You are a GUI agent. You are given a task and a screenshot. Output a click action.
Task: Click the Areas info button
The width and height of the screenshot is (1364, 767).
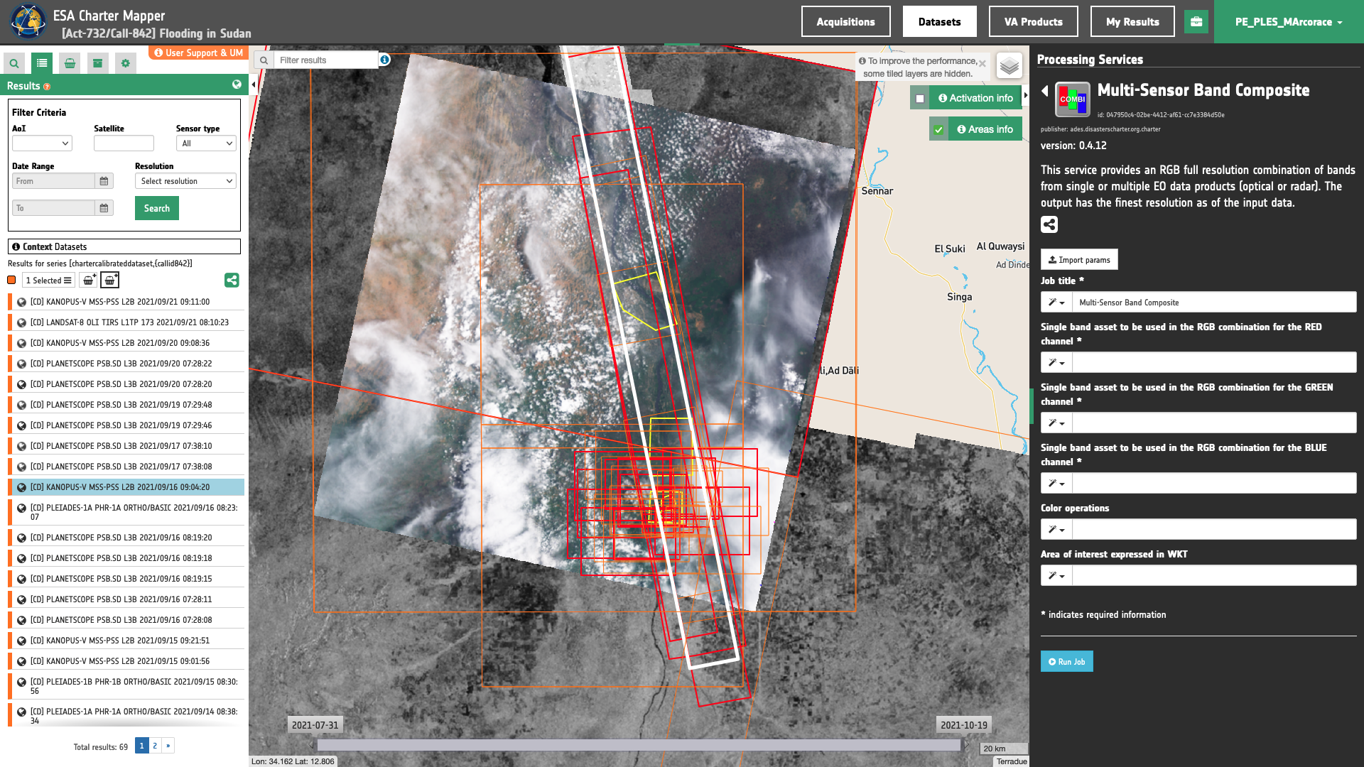[985, 130]
